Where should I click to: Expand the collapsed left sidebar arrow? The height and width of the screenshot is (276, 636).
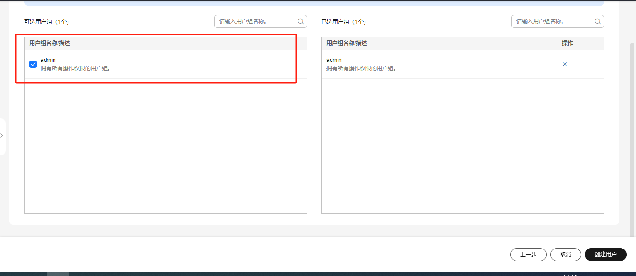[x=2, y=136]
